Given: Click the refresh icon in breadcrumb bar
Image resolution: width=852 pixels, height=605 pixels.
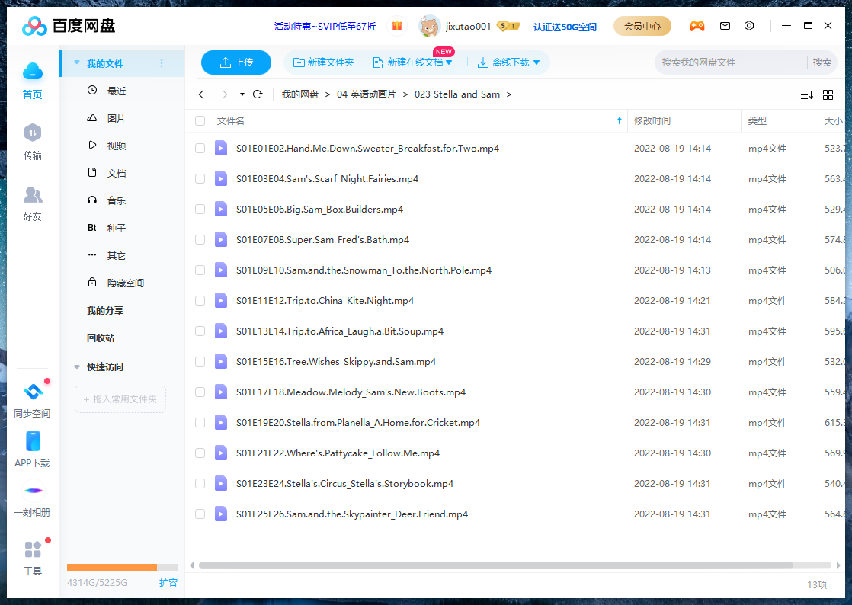Looking at the screenshot, I should tap(258, 94).
